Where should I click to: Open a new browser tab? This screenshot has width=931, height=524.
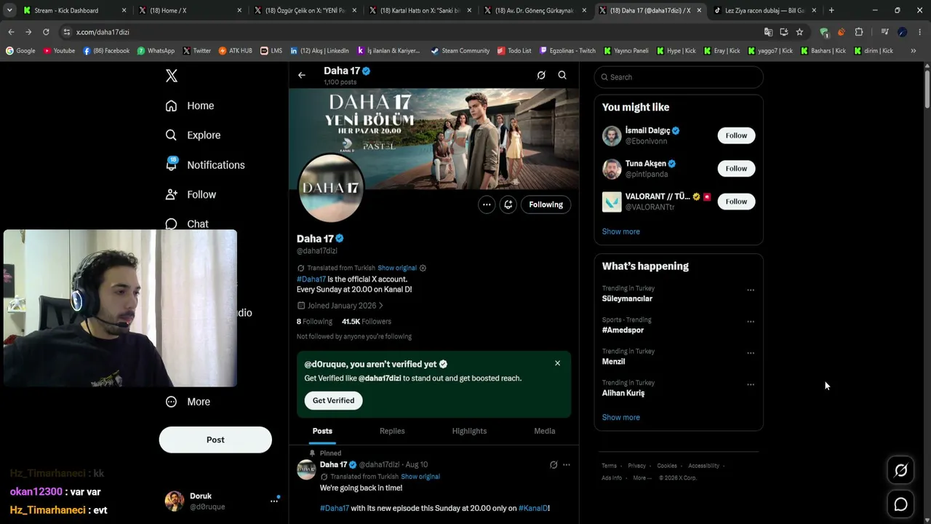(831, 10)
